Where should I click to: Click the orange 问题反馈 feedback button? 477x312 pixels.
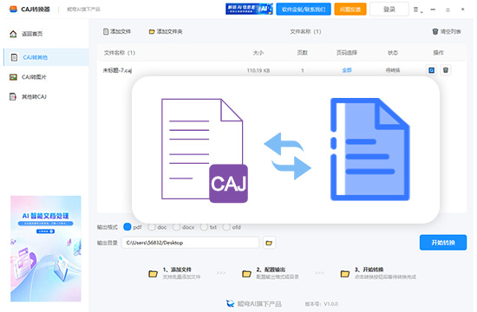[350, 10]
